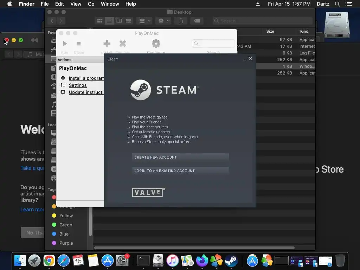Click the eject icon in the menu bar

pyautogui.click(x=258, y=4)
